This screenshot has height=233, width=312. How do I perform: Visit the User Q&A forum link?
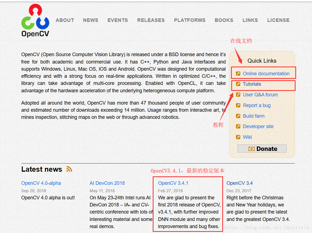coord(260,94)
